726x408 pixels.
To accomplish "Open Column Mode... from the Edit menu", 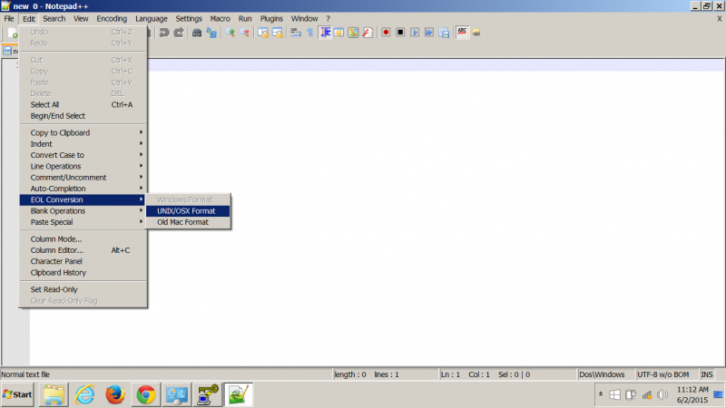I will point(83,239).
